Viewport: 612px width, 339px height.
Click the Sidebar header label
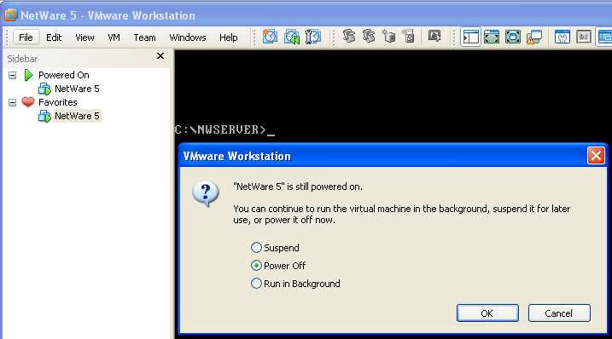[x=22, y=59]
